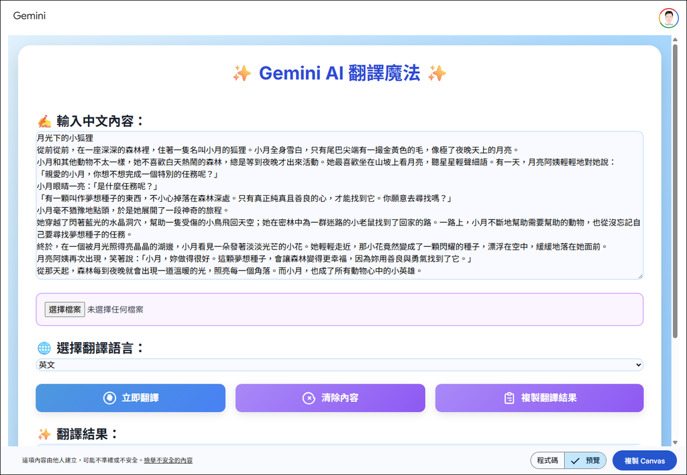Click the line beginning 月亮阿姨再次出現
Screen dimensions: 687x475
pos(254,259)
